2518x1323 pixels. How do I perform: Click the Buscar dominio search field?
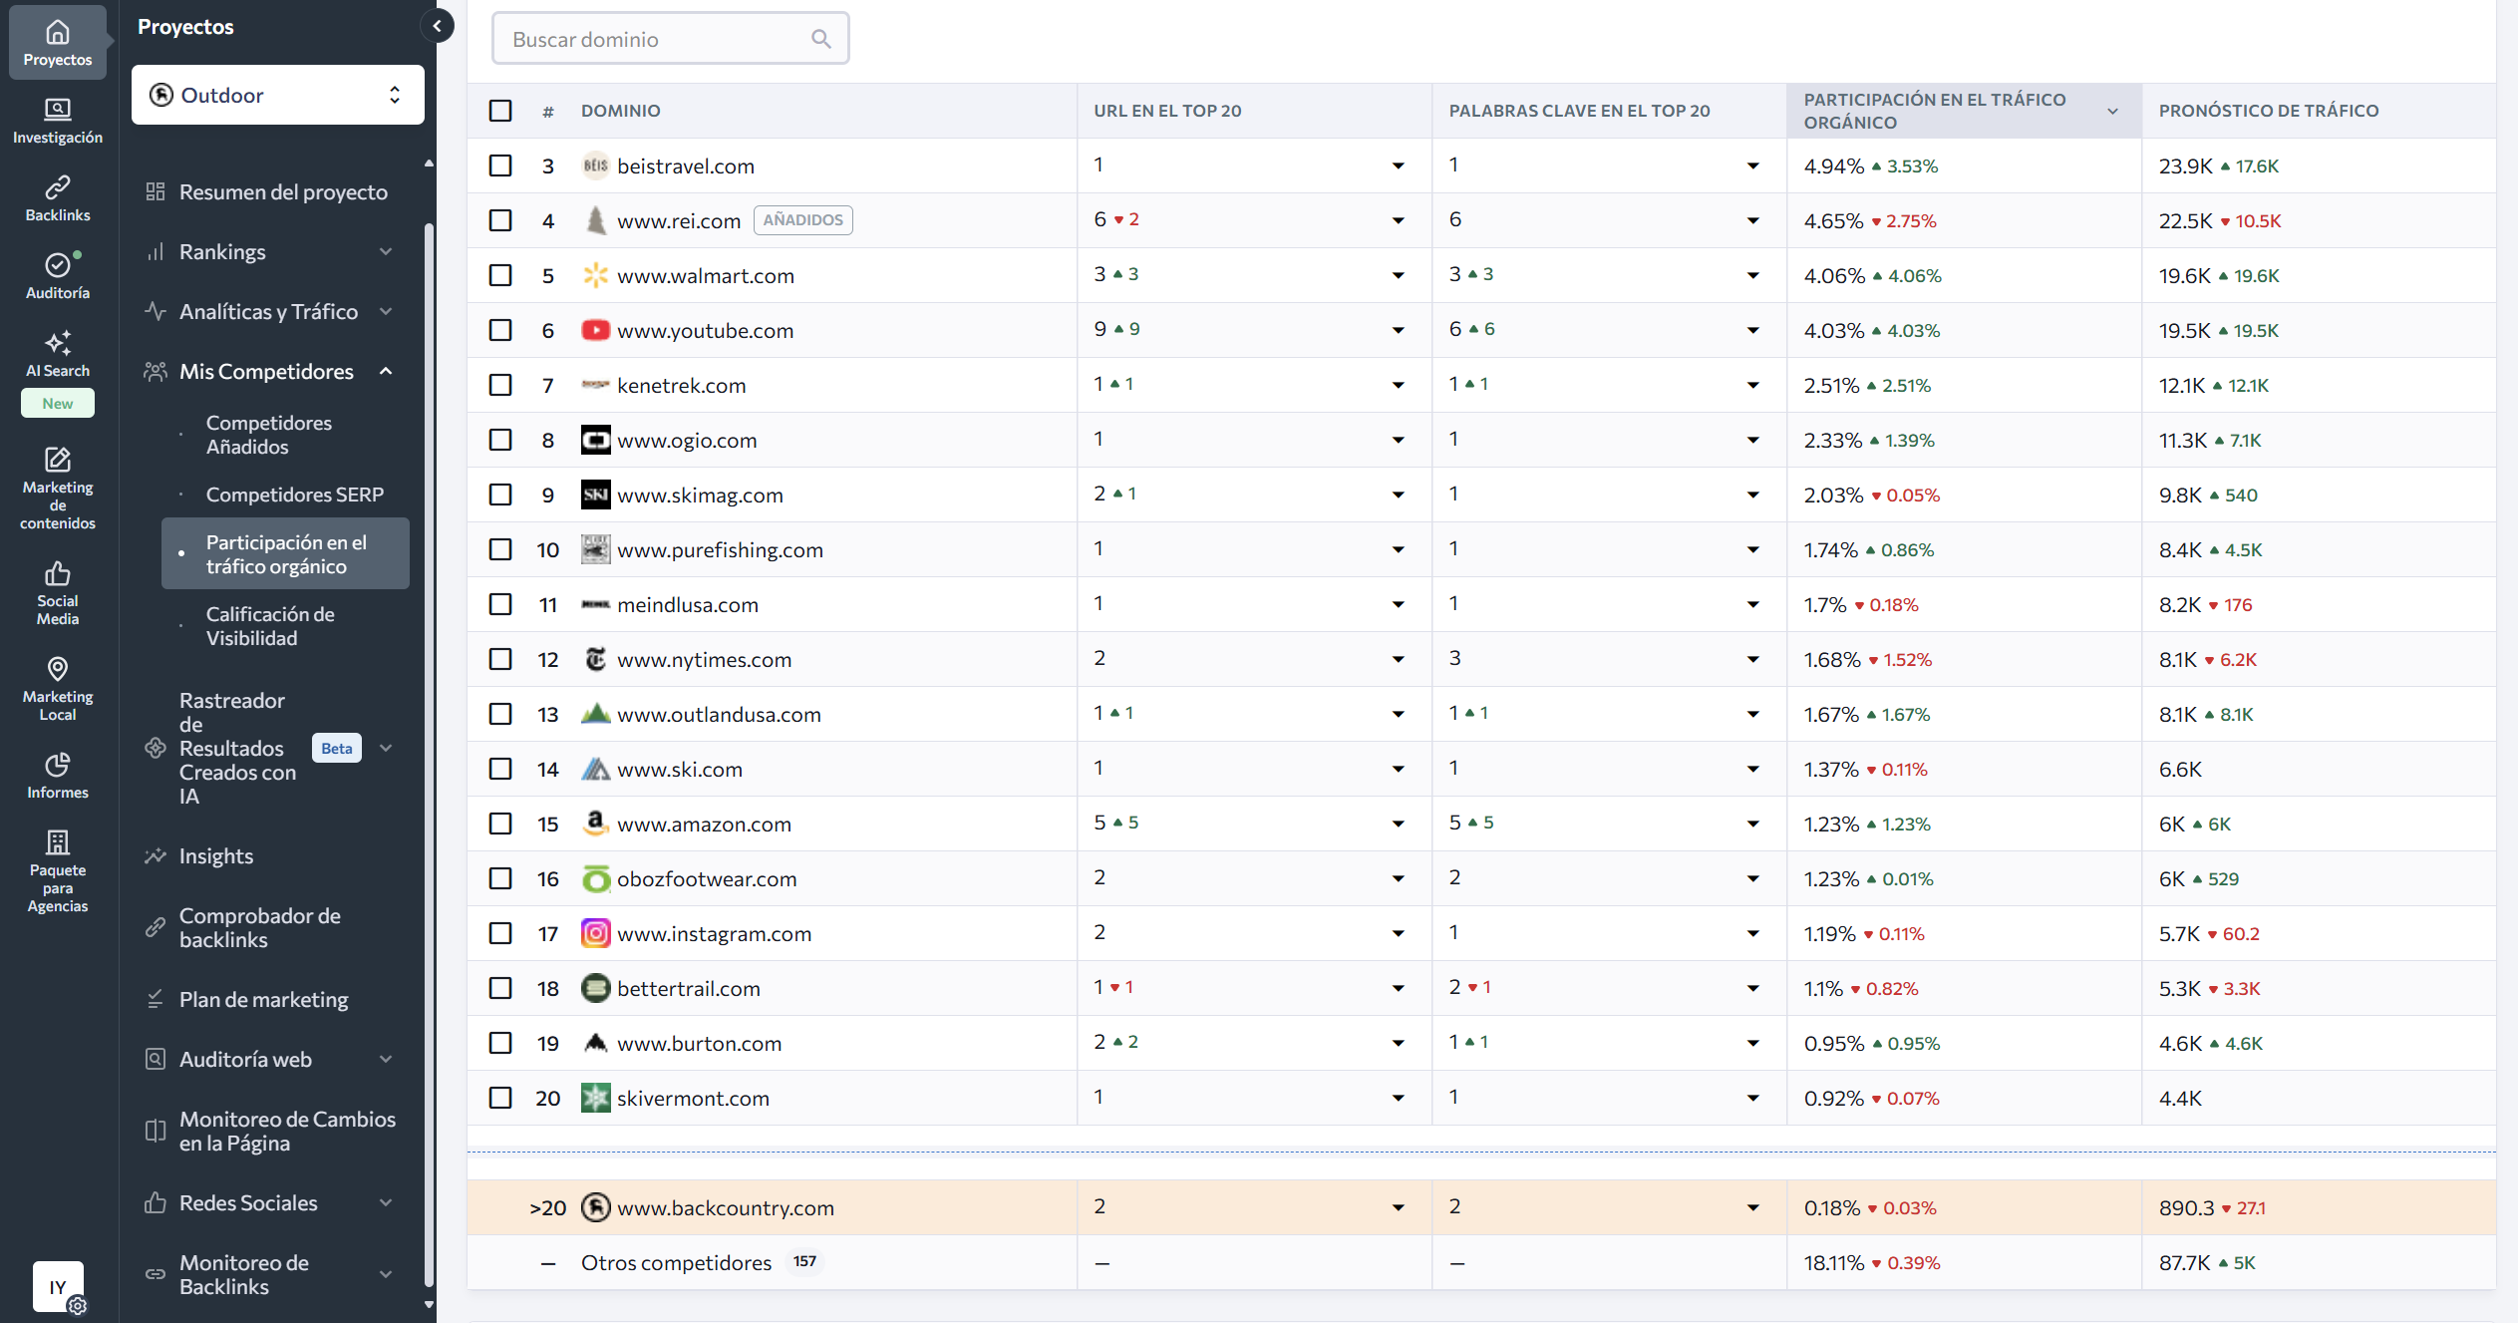click(658, 39)
